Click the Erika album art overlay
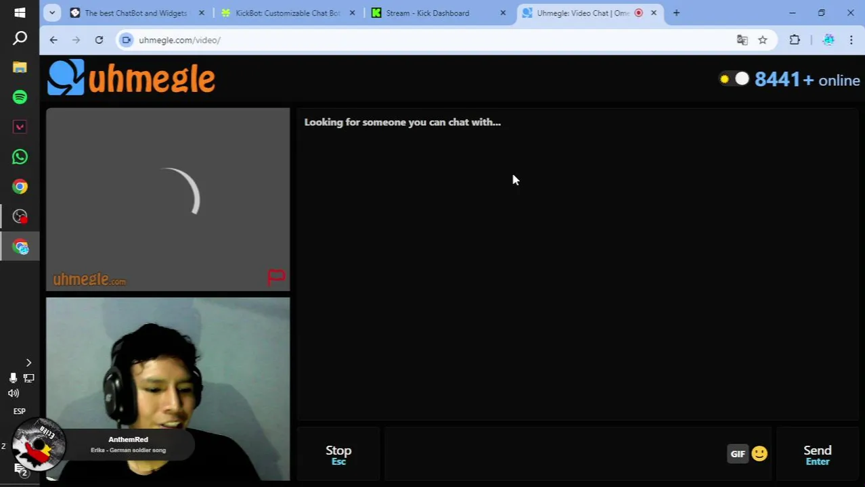Image resolution: width=865 pixels, height=487 pixels. tap(39, 444)
